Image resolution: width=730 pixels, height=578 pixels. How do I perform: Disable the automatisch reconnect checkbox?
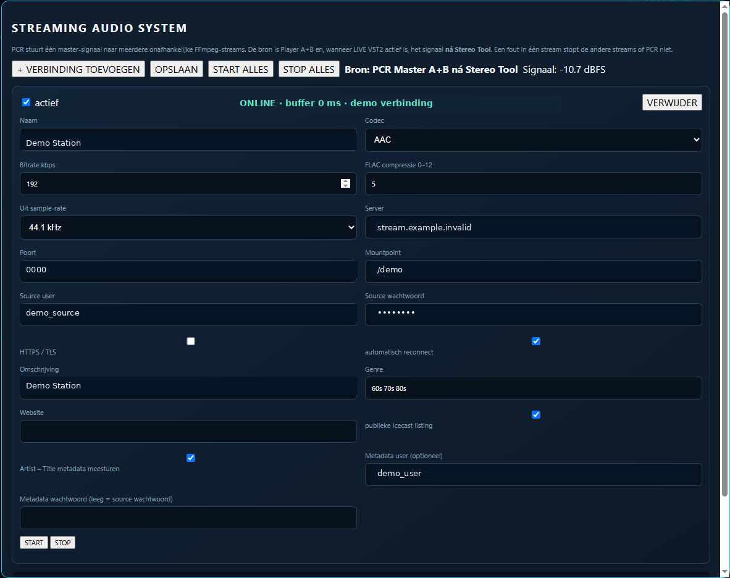pos(536,341)
